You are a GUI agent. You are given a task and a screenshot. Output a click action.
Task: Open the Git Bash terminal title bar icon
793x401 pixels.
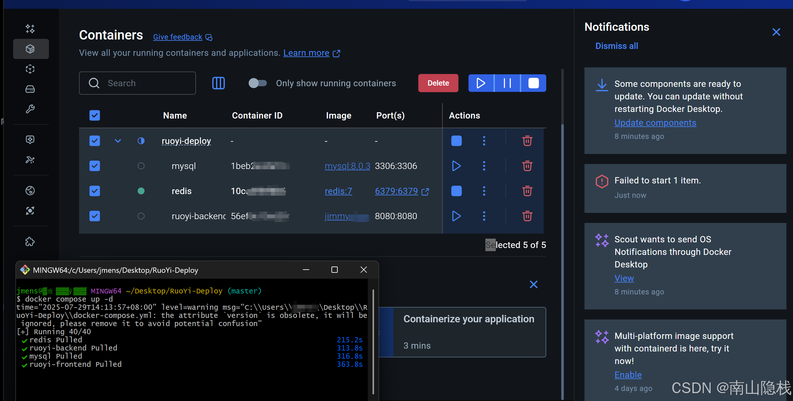coord(25,270)
